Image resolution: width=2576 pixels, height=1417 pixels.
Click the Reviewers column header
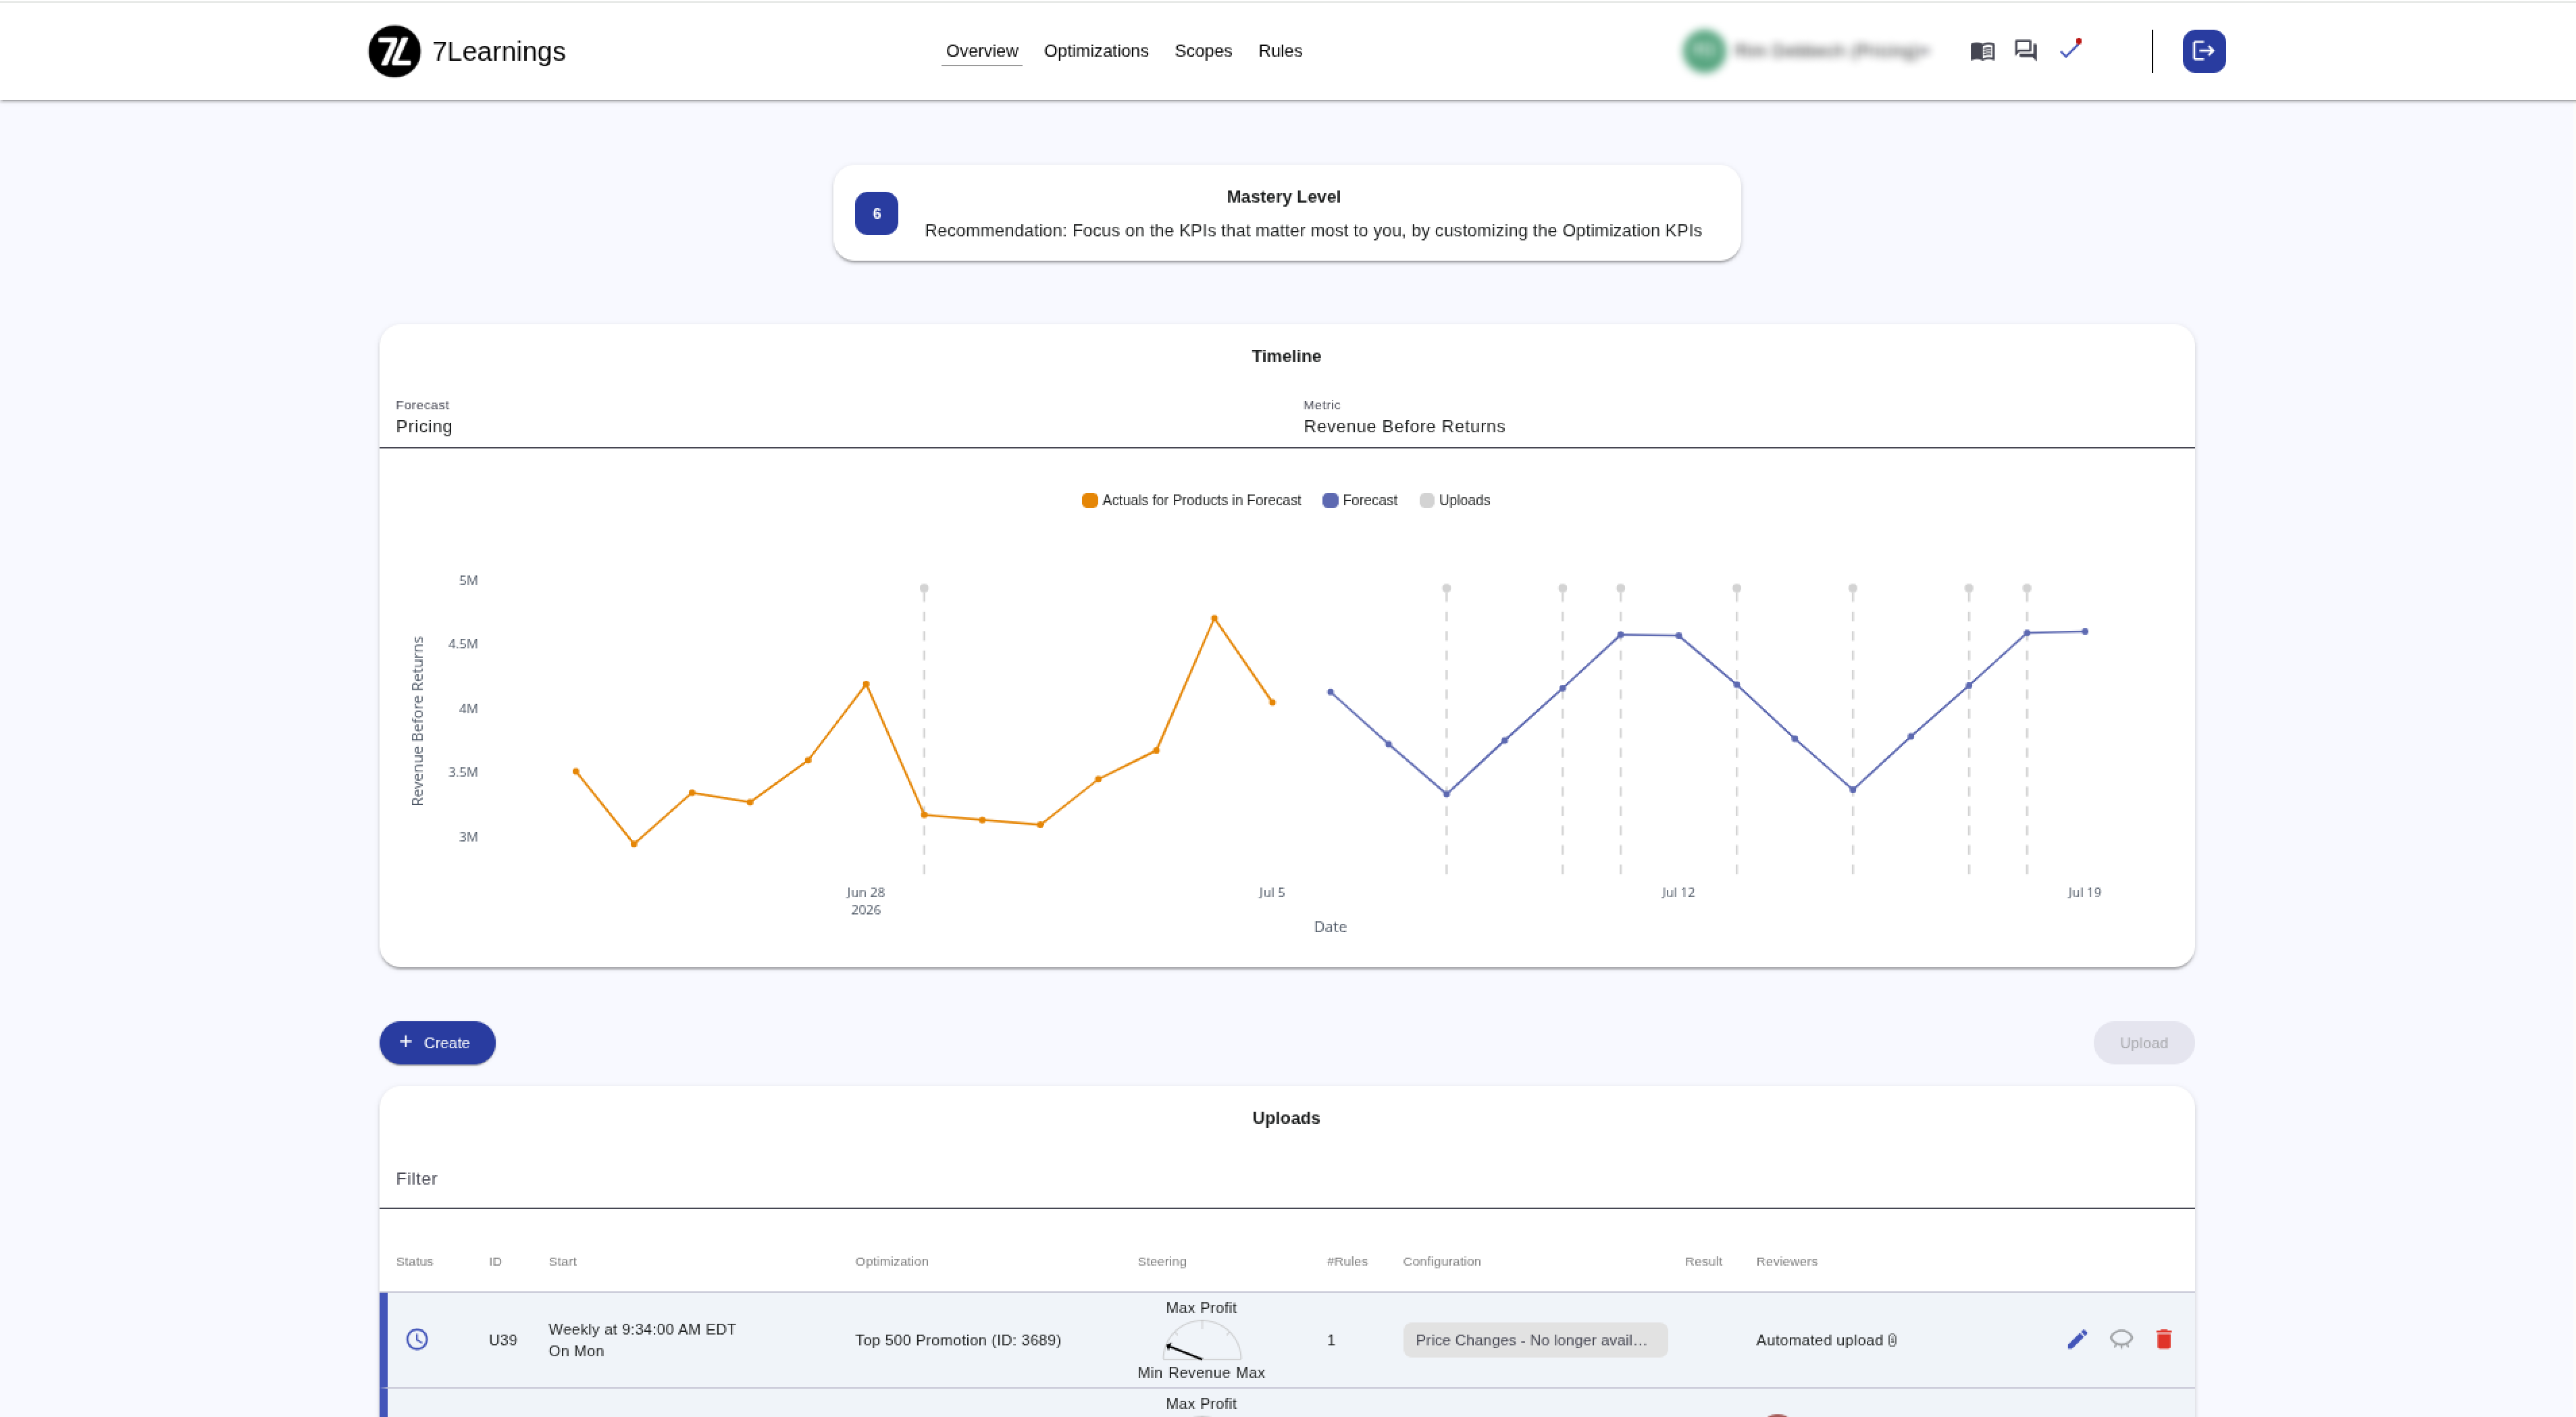[x=1786, y=1261]
